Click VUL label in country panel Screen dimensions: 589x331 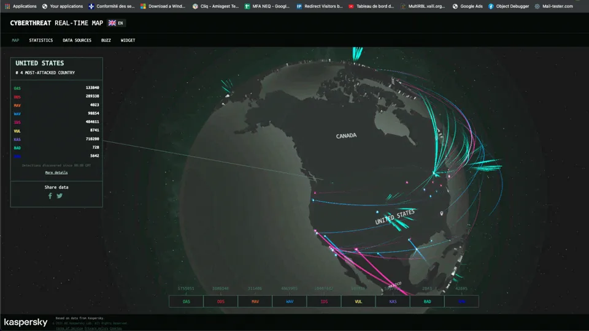pyautogui.click(x=17, y=131)
